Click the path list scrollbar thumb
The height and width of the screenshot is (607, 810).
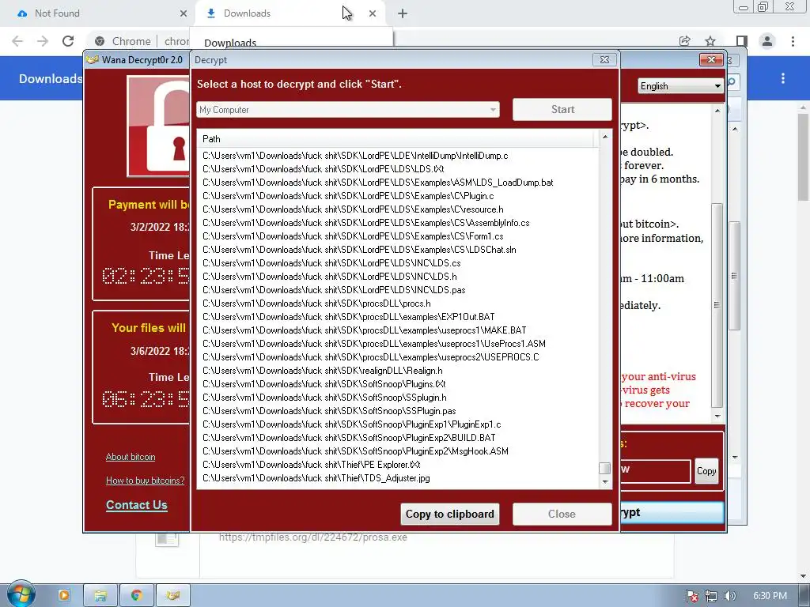click(604, 468)
